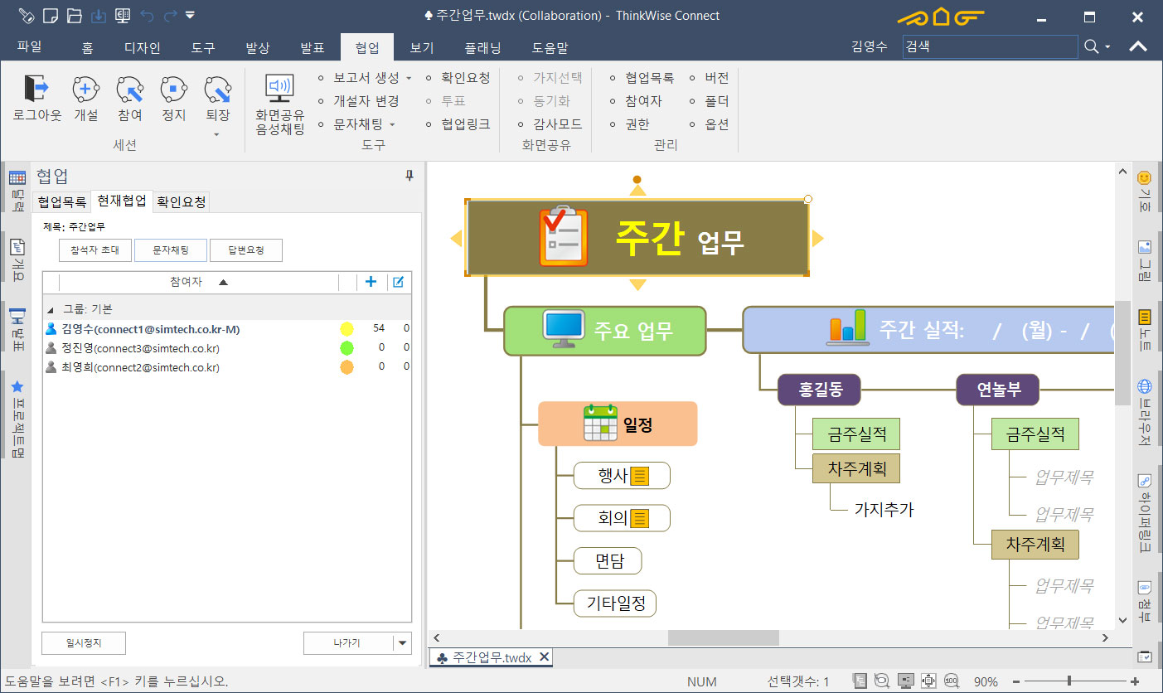Click the 확인요청 ribbon option

(x=458, y=78)
